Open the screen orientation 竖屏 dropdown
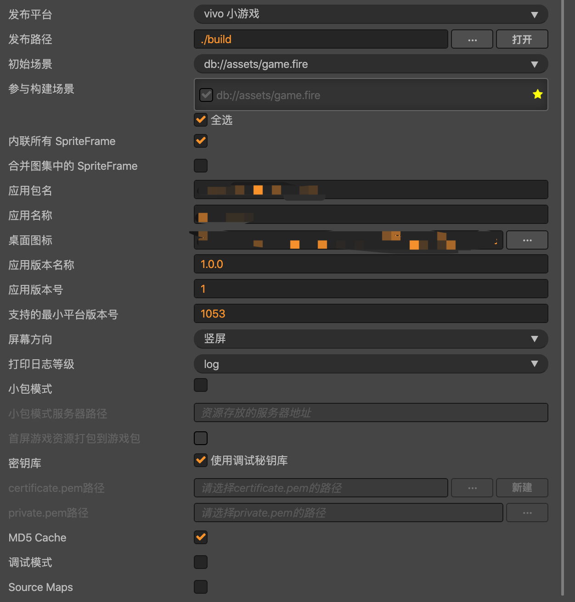Image resolution: width=575 pixels, height=602 pixels. pyautogui.click(x=534, y=339)
